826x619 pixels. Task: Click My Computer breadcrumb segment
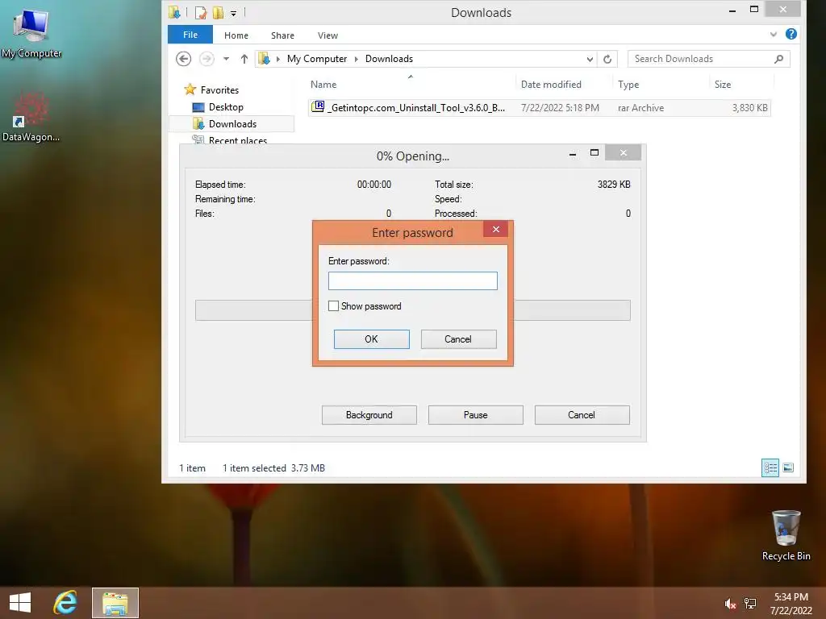click(x=316, y=59)
